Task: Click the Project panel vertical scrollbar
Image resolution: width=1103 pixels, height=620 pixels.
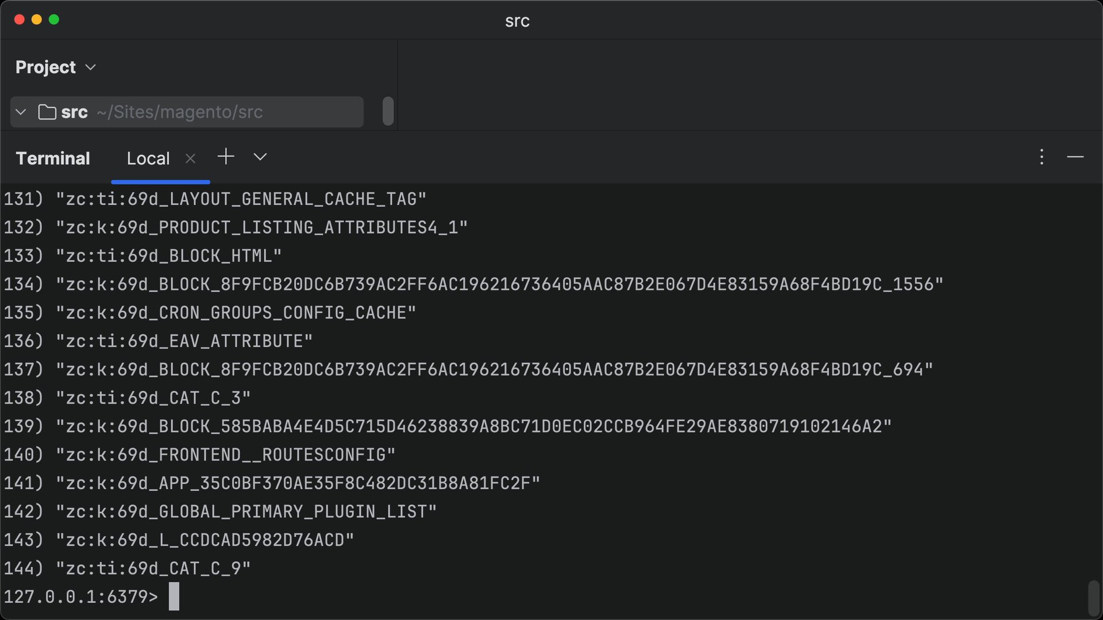Action: click(x=388, y=111)
